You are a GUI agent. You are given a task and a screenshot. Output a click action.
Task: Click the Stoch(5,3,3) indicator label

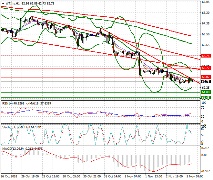10,127
